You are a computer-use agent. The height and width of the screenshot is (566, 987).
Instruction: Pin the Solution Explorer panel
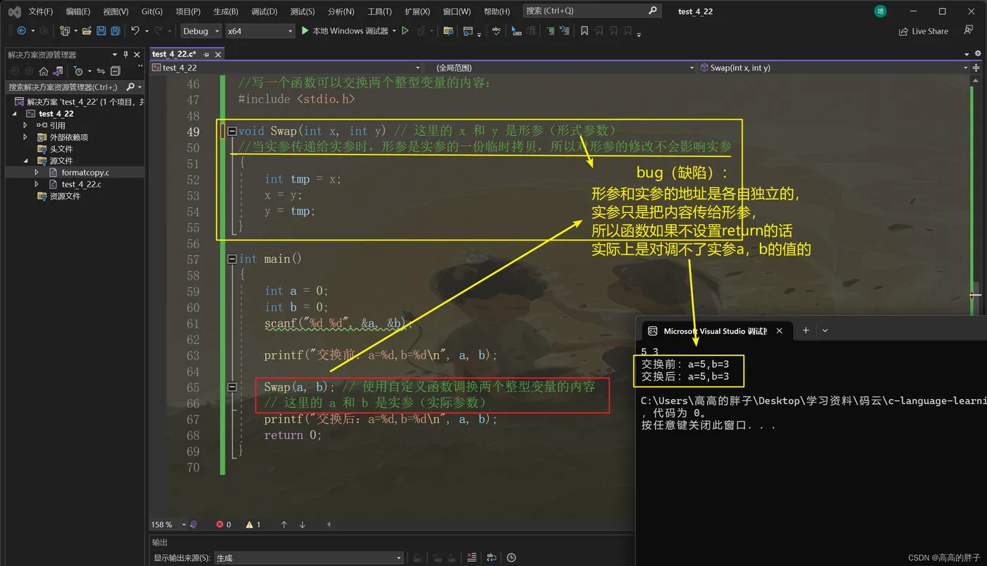pos(126,54)
